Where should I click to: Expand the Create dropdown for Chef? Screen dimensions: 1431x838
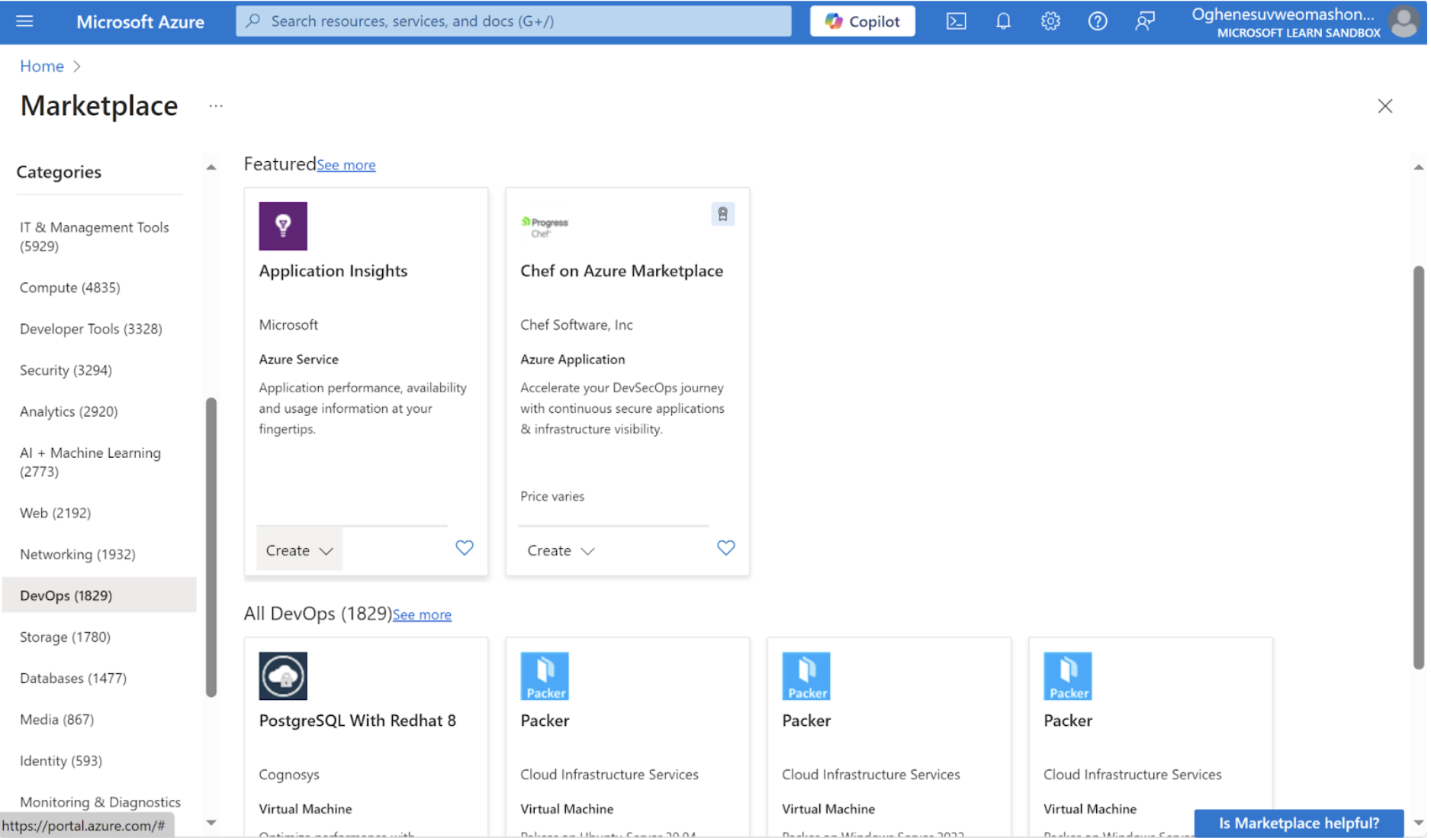pos(562,551)
